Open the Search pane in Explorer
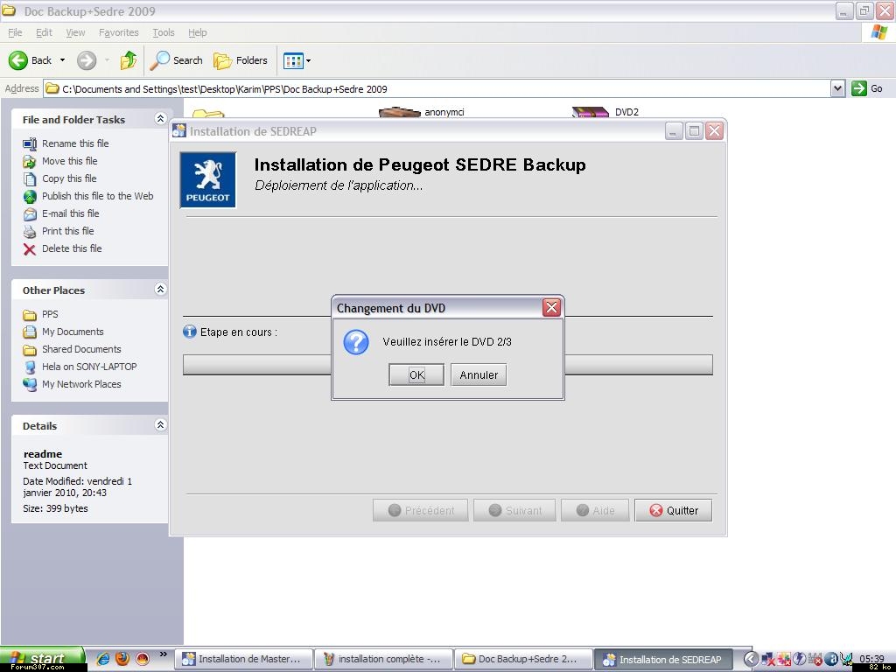Viewport: 896px width, 672px height. pos(176,60)
